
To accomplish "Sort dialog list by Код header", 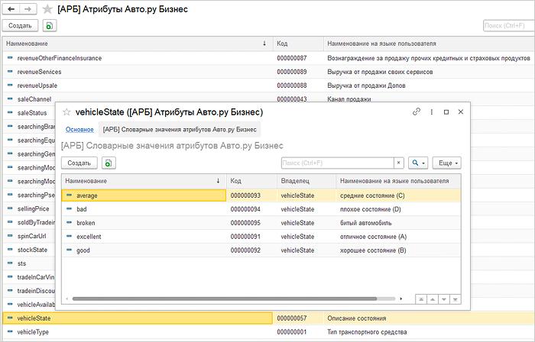I will pyautogui.click(x=251, y=181).
